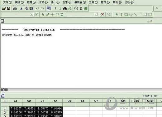Open the 工具 menu
Screen dimensions: 162x117
pos(93,2)
